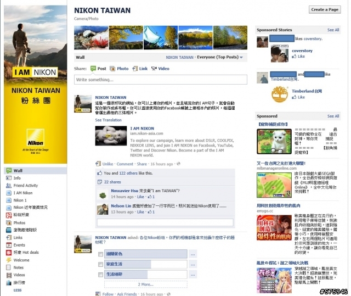The height and width of the screenshot is (296, 351).
Task: Click the Post share icon
Action: (93, 69)
